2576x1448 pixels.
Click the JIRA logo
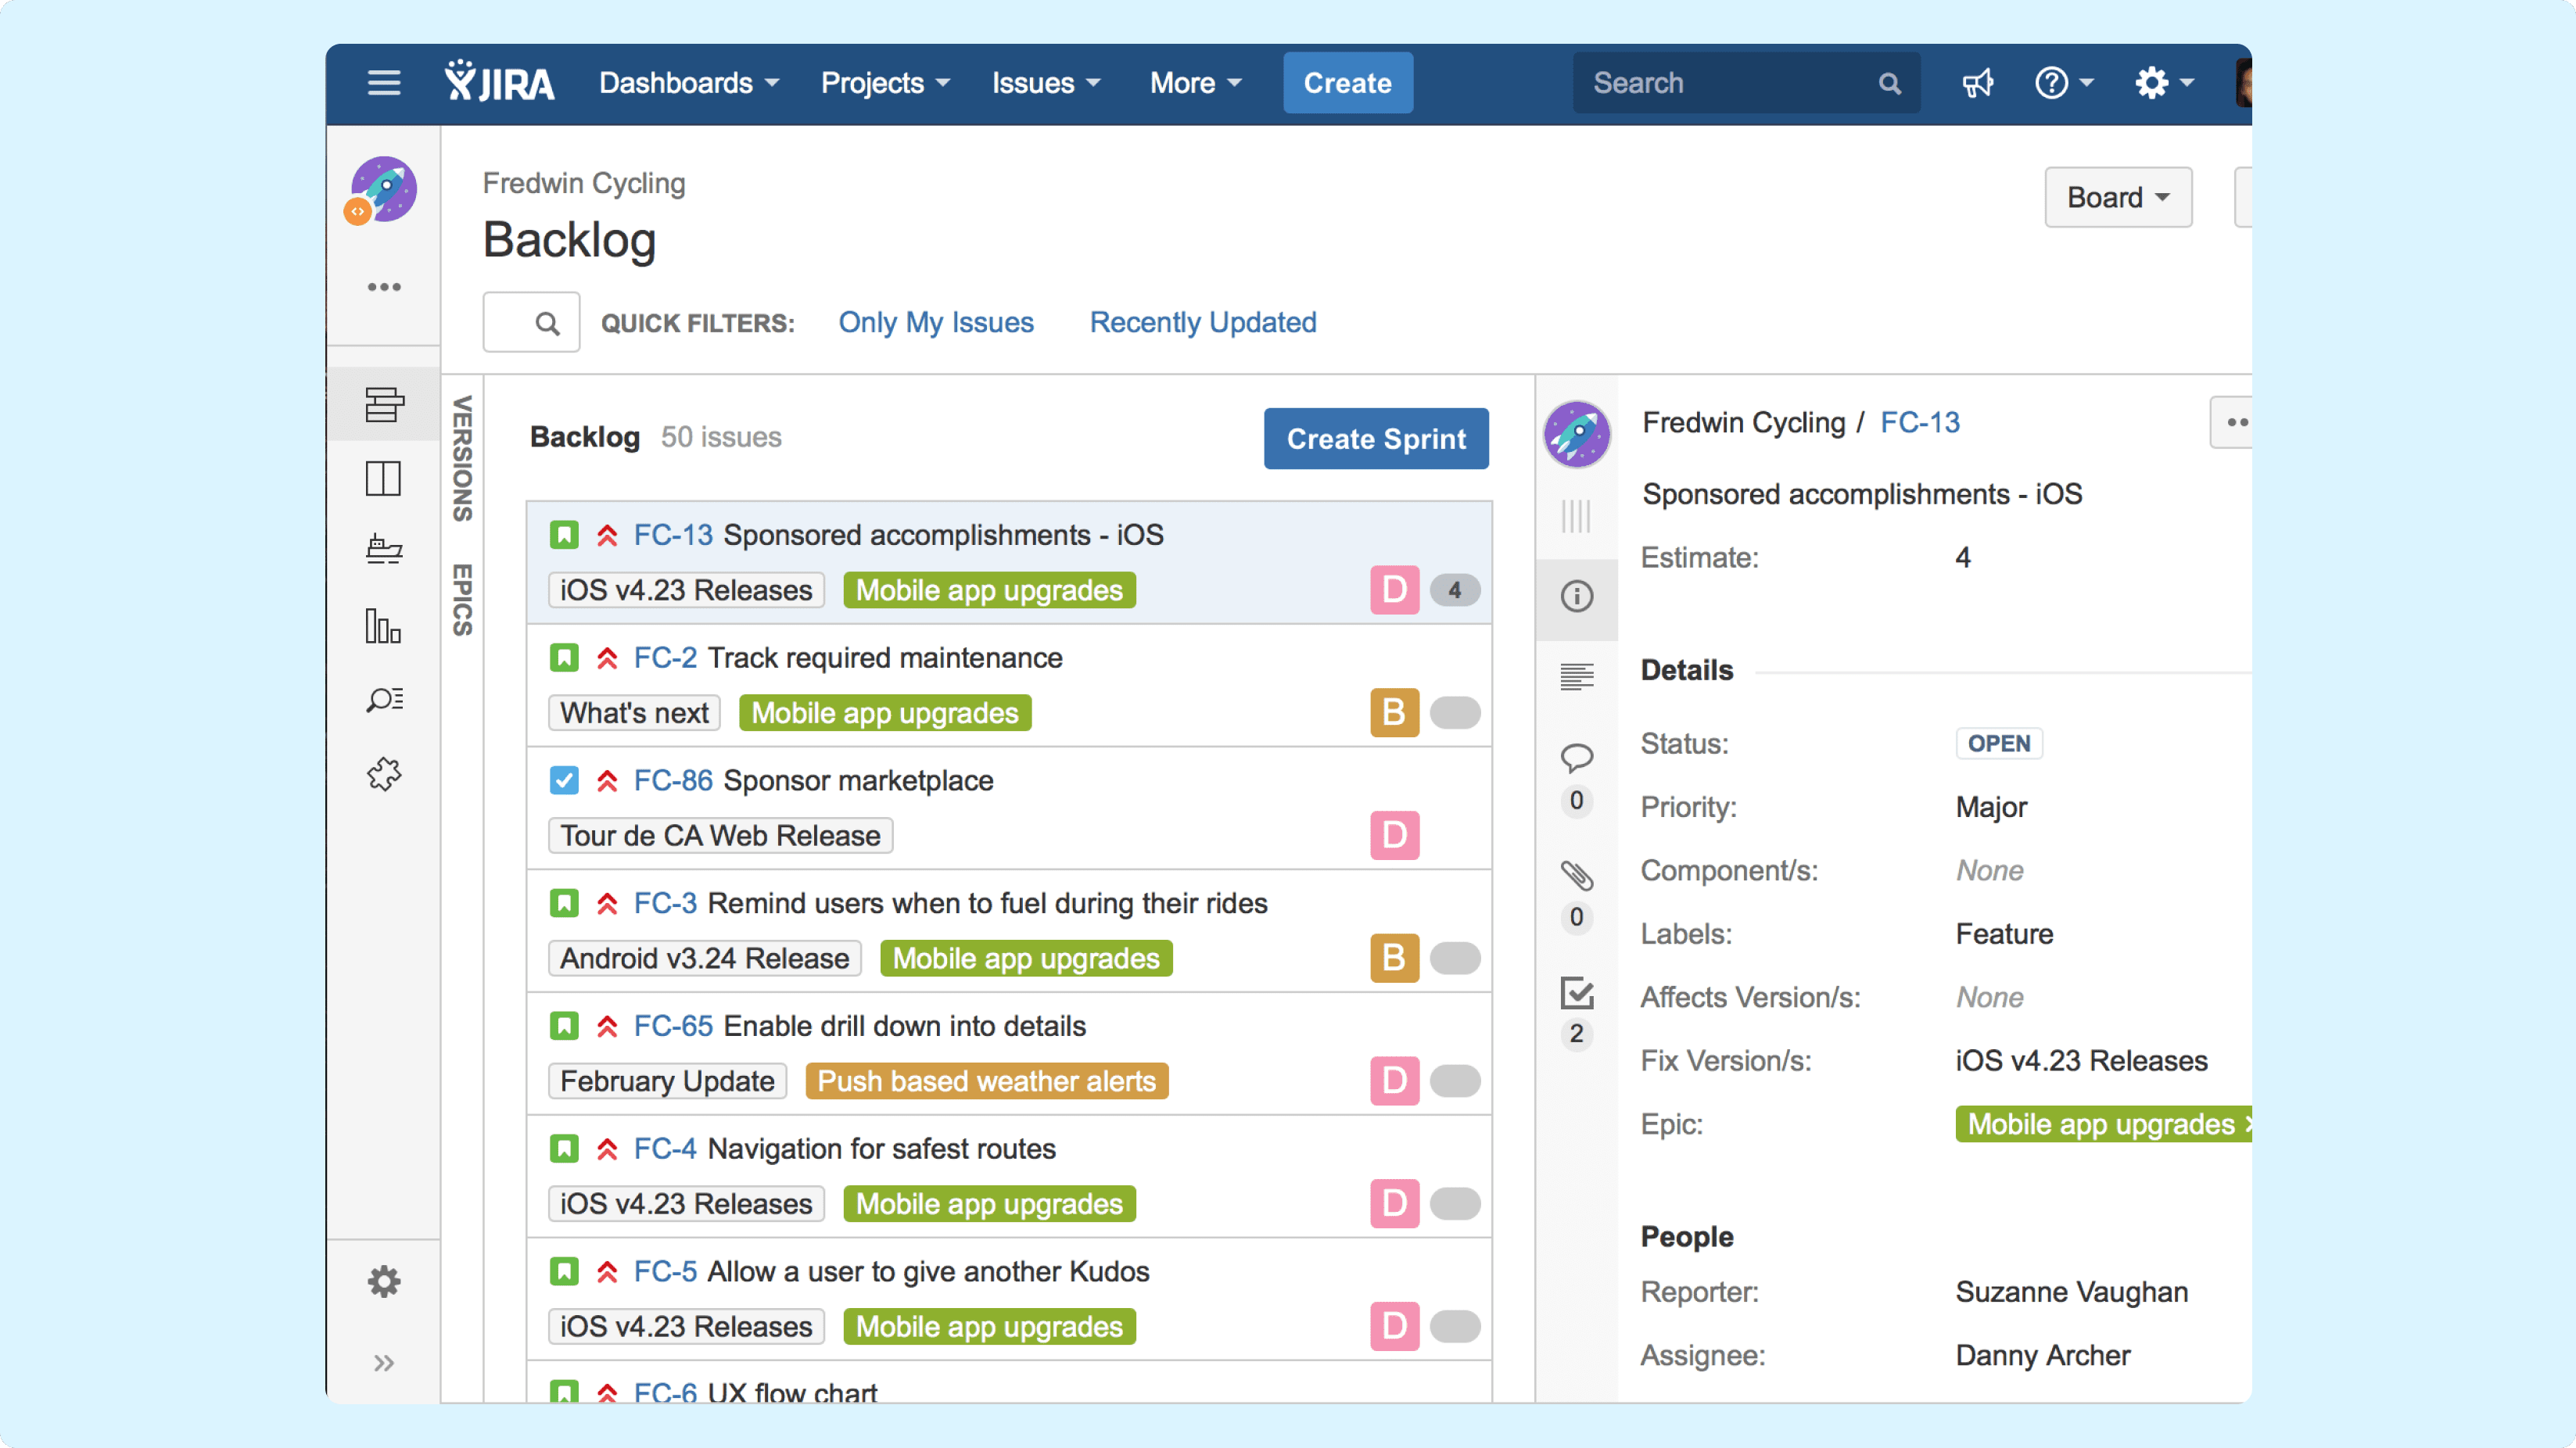pyautogui.click(x=499, y=82)
